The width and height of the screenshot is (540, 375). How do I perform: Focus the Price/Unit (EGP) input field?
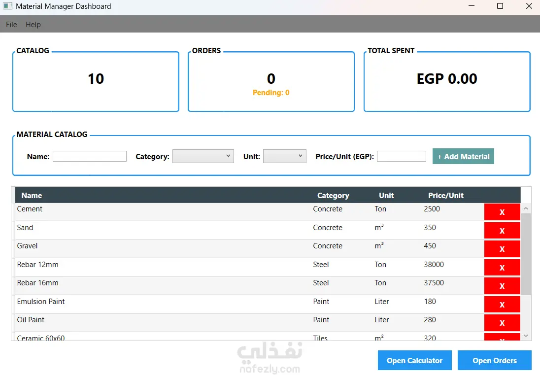[x=402, y=156]
